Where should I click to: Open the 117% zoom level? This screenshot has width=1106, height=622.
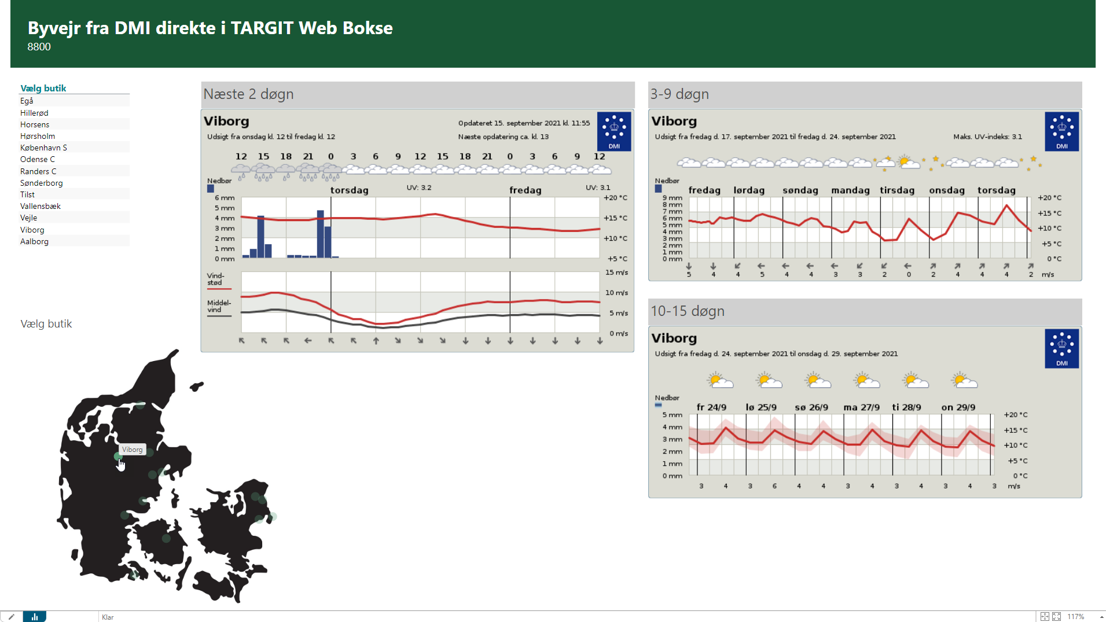pyautogui.click(x=1076, y=617)
